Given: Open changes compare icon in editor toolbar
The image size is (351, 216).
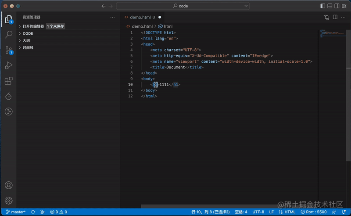Looking at the screenshot, I should [x=326, y=17].
